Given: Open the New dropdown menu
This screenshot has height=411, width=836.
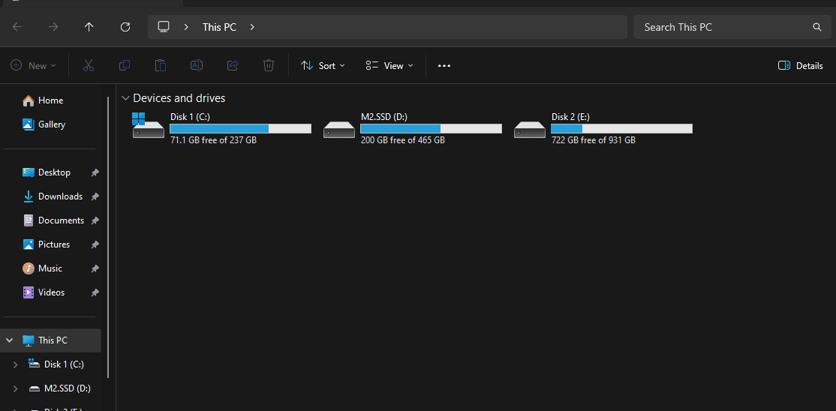Looking at the screenshot, I should click(33, 65).
